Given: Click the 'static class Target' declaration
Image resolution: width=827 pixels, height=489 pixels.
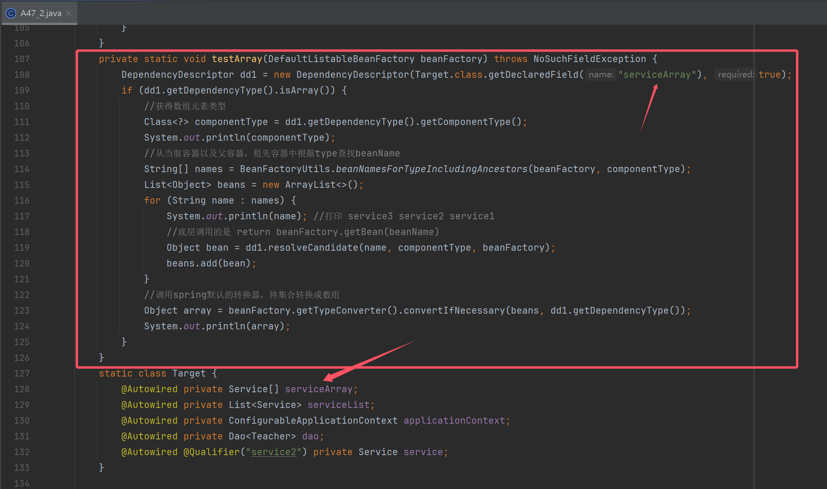Looking at the screenshot, I should tap(152, 373).
